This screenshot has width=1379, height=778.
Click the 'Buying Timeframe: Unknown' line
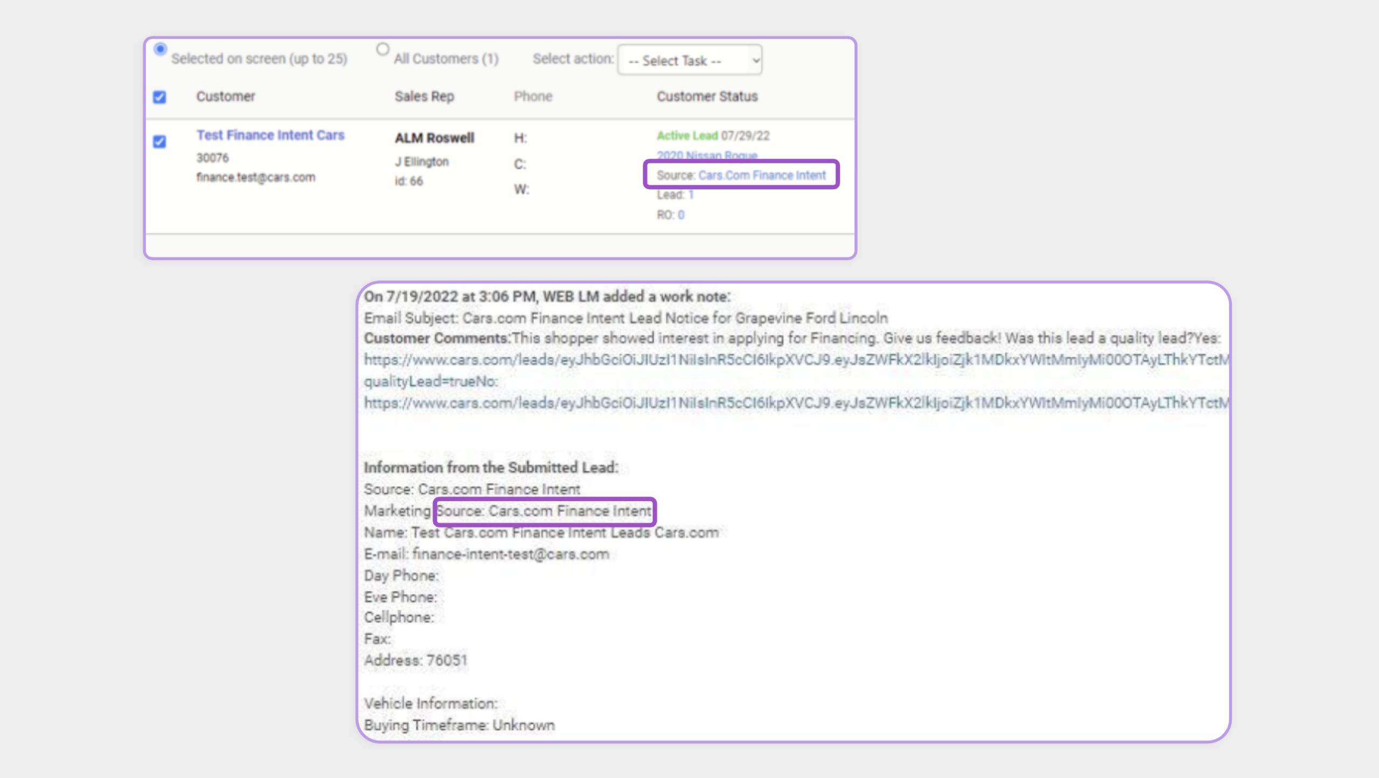(x=459, y=725)
